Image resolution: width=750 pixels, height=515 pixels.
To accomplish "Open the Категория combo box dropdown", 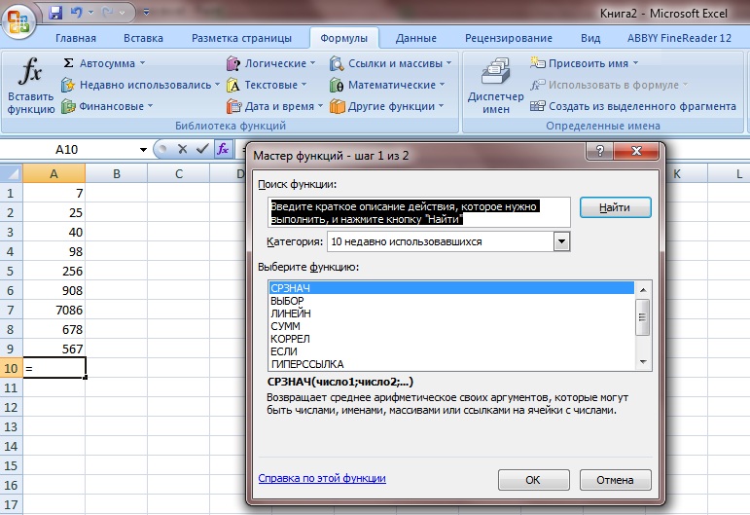I will (x=561, y=241).
